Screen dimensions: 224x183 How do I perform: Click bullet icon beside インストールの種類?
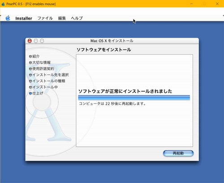click(30, 81)
